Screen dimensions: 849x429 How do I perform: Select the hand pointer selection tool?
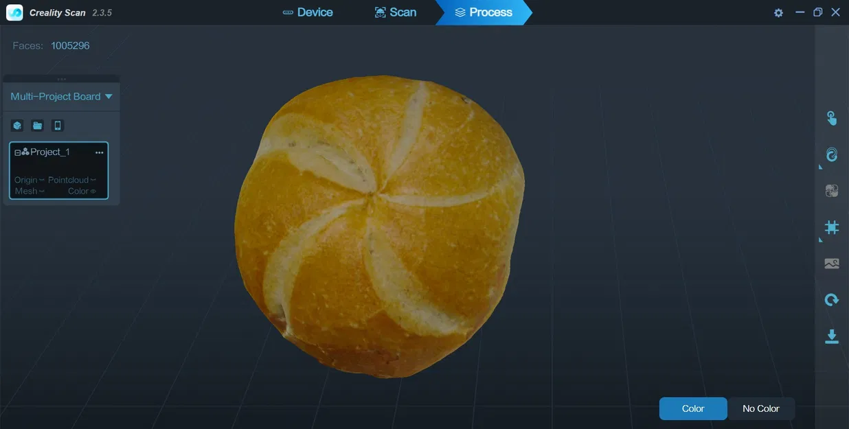point(831,118)
